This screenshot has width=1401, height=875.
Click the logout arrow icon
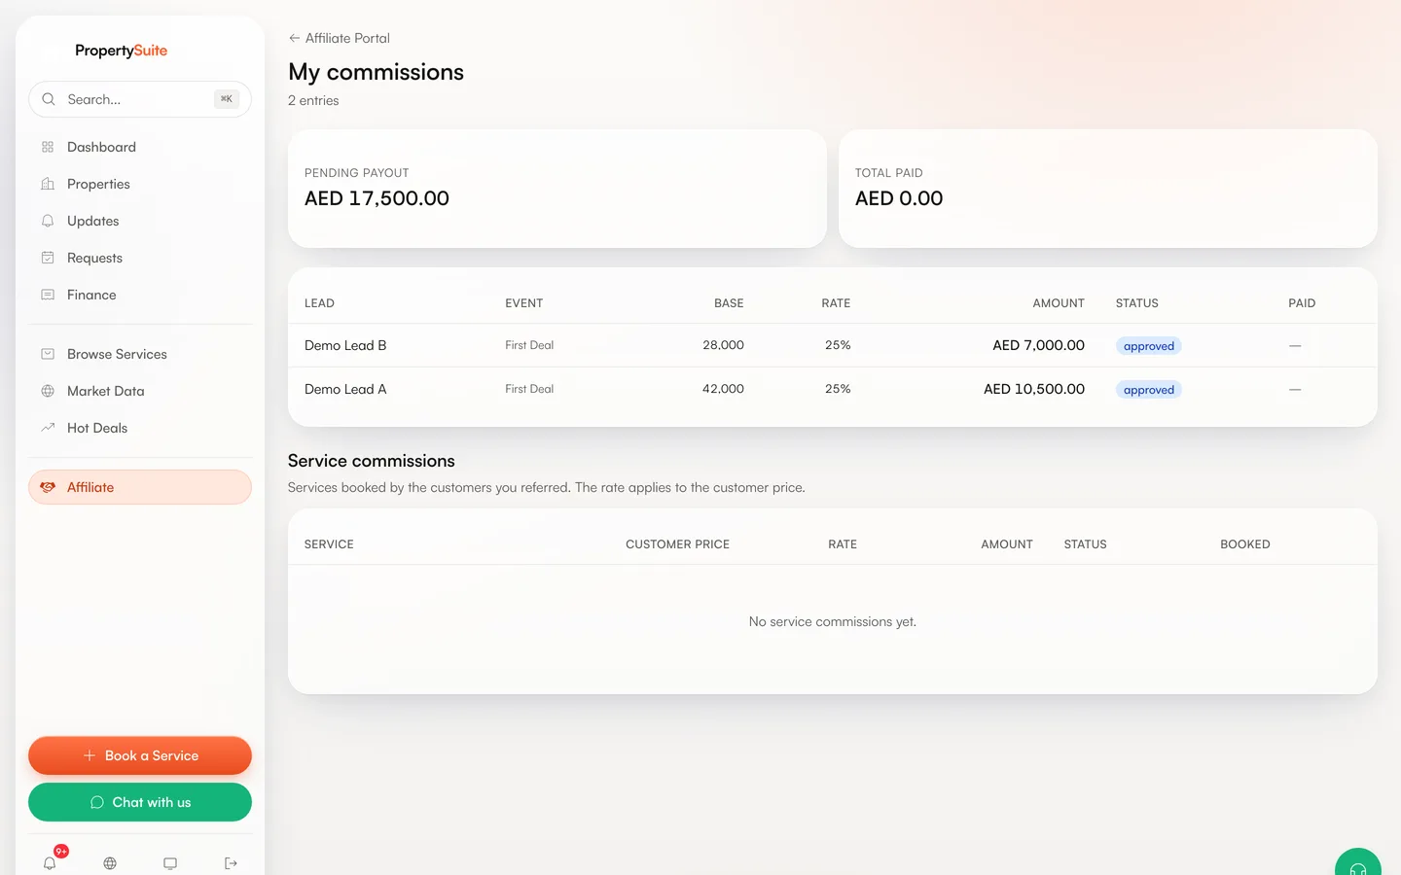[x=231, y=863]
